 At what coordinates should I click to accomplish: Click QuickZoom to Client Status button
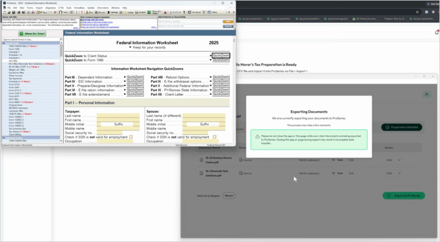[221, 56]
